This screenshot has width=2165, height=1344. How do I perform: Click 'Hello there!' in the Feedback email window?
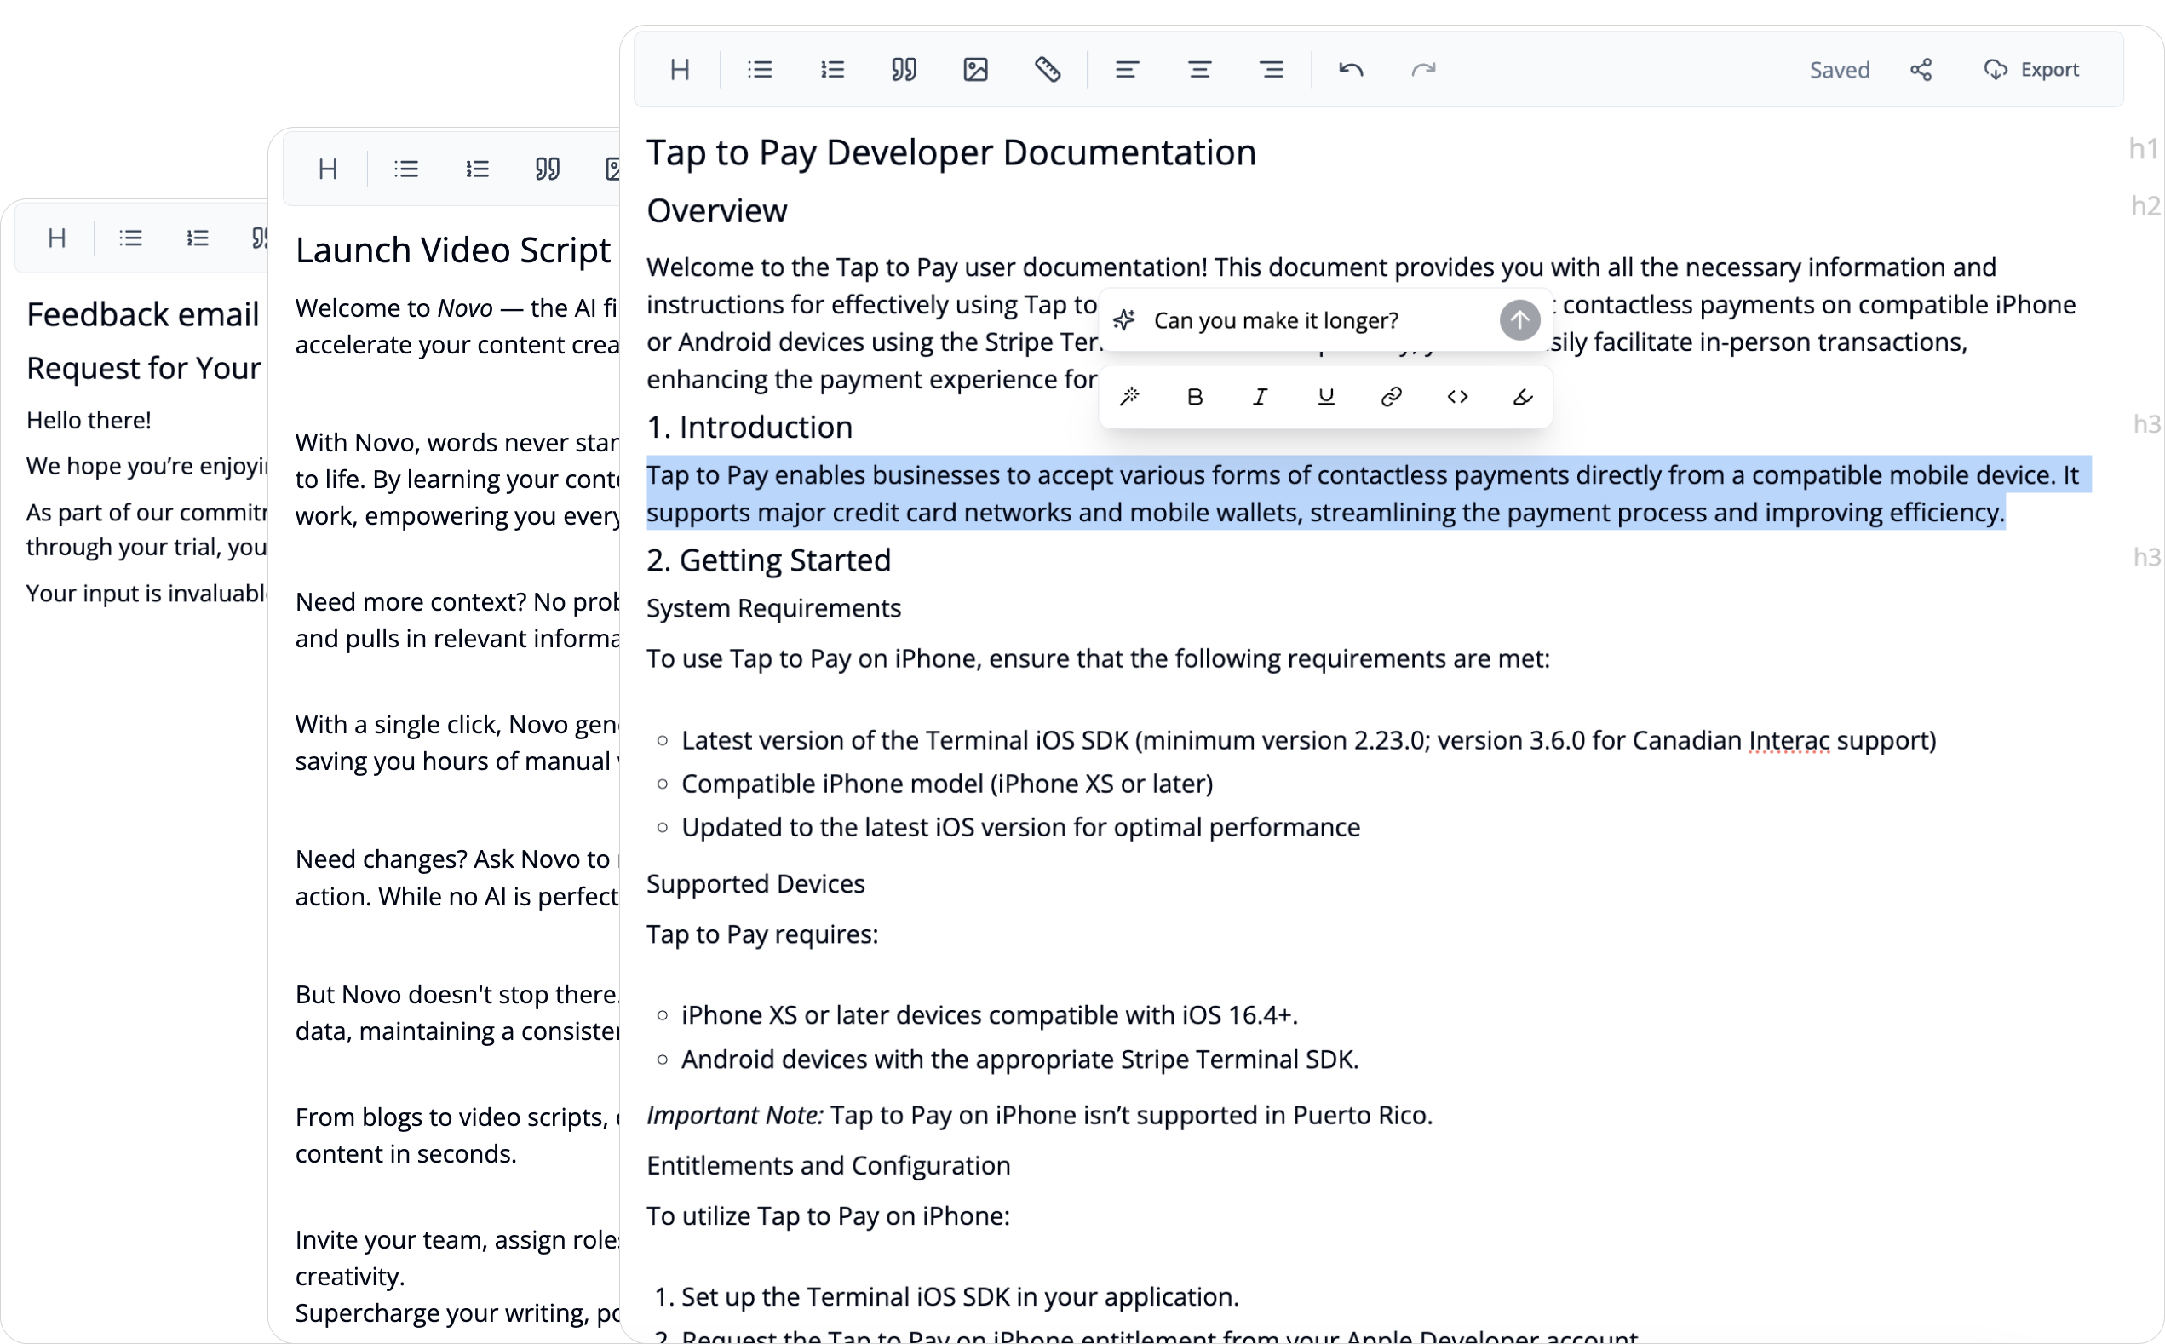tap(89, 421)
